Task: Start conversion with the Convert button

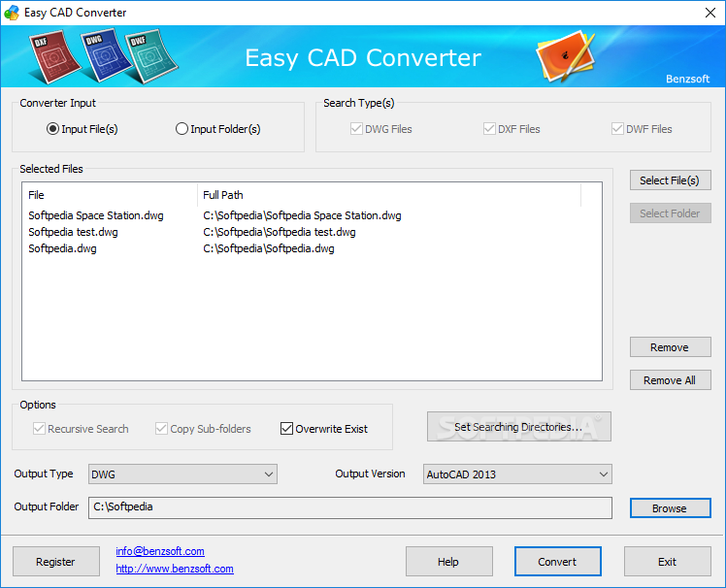Action: point(557,562)
